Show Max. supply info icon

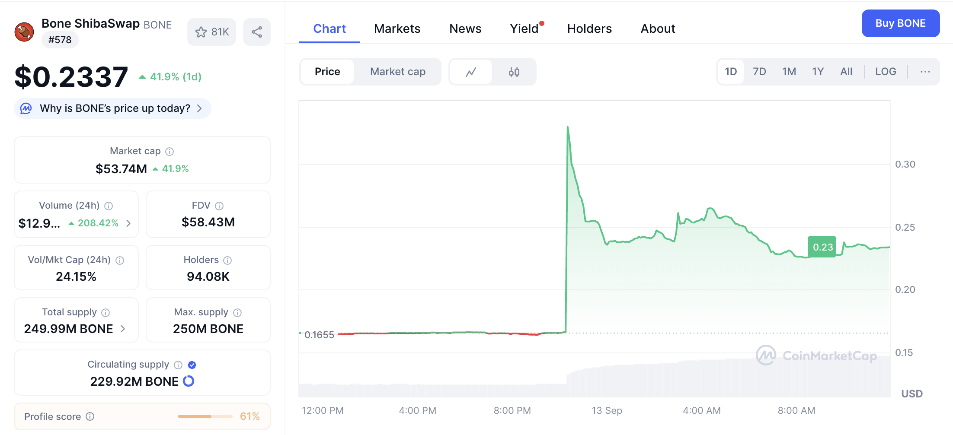tap(237, 313)
